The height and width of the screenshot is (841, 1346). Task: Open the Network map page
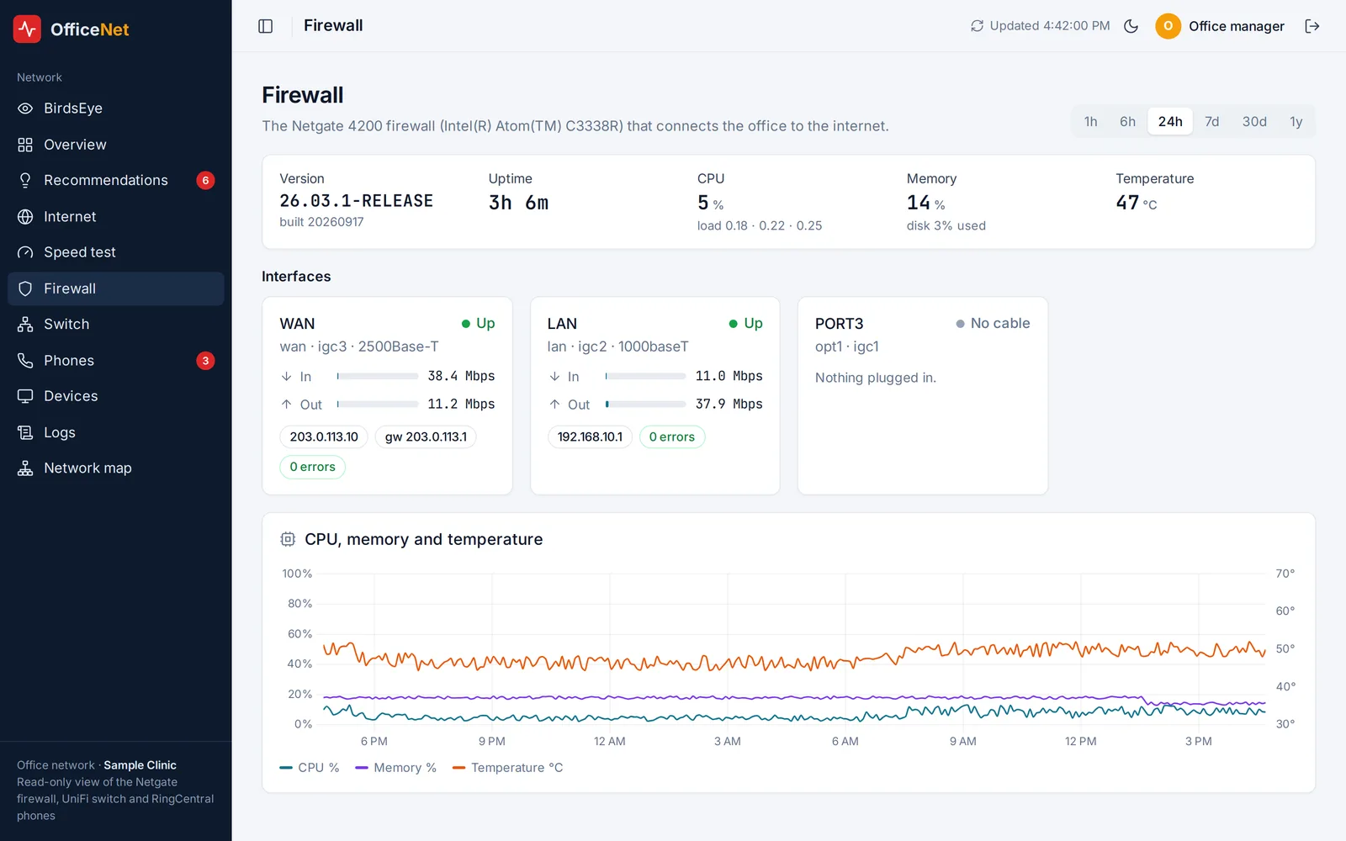tap(116, 468)
